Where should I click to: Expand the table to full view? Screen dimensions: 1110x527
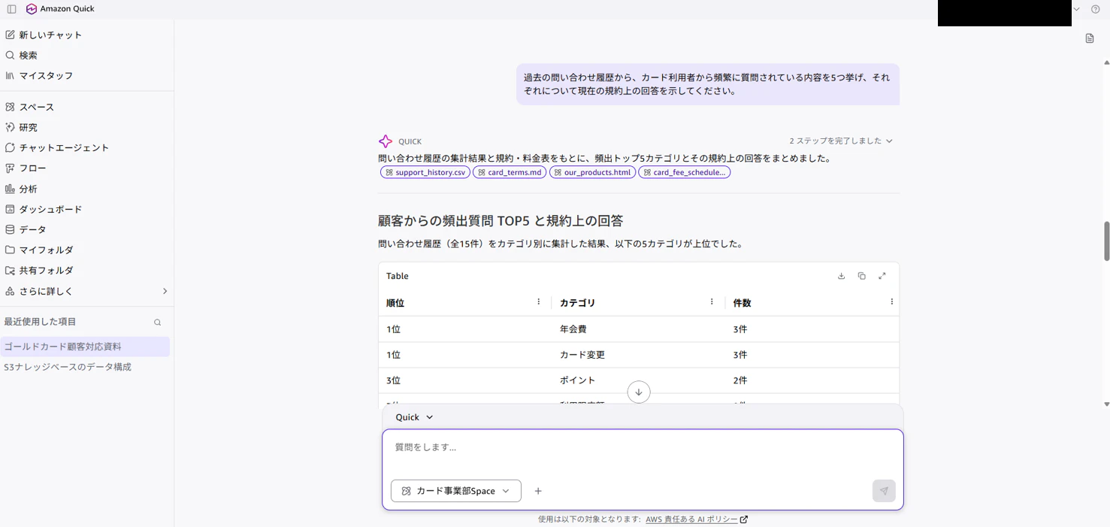click(882, 276)
